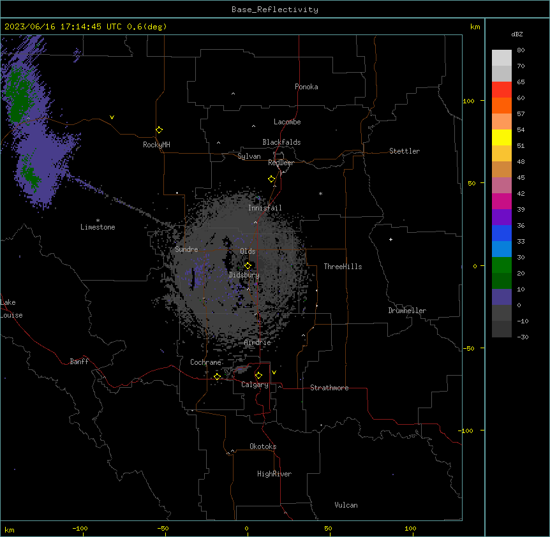The image size is (550, 537).
Task: Click the dBZ legend heading
Action: [517, 34]
